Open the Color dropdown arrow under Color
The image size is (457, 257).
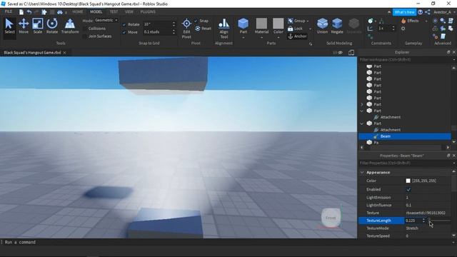278,38
